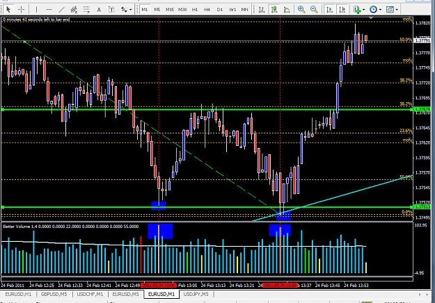Pick the Equidistant Channel tool
Screen dimensions: 435x303
[74, 10]
